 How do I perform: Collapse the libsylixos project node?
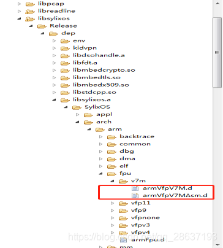20,18
